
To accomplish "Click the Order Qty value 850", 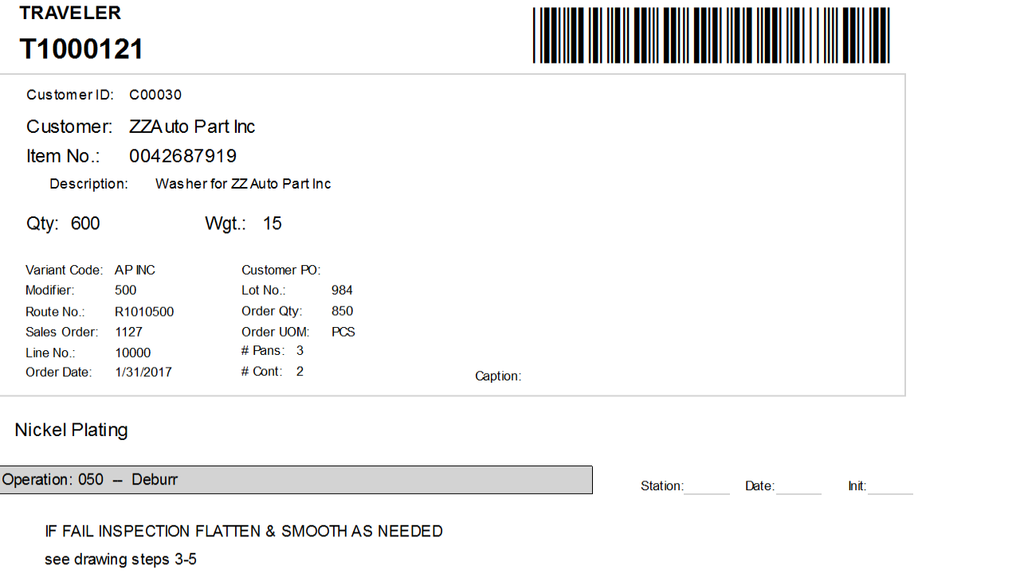I will 342,311.
